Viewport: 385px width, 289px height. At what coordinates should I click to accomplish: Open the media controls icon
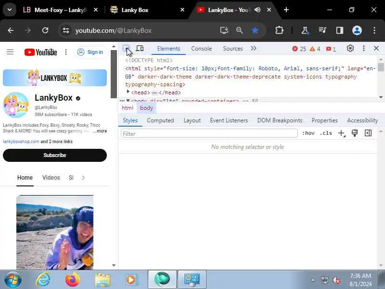point(322,30)
